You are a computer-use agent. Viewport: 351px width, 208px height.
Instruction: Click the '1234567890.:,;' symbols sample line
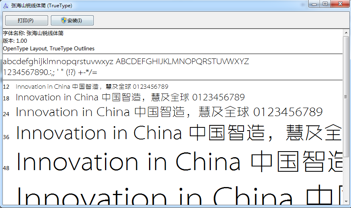tap(50, 72)
